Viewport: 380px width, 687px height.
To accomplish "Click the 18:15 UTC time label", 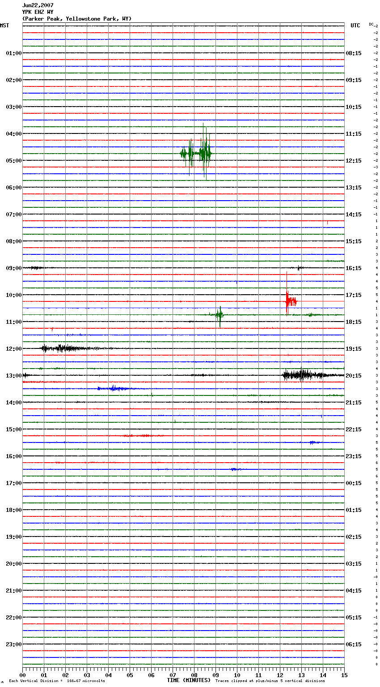I will [354, 322].
